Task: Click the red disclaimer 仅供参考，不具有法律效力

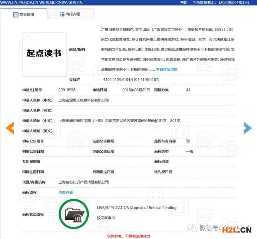Action: pyautogui.click(x=128, y=236)
